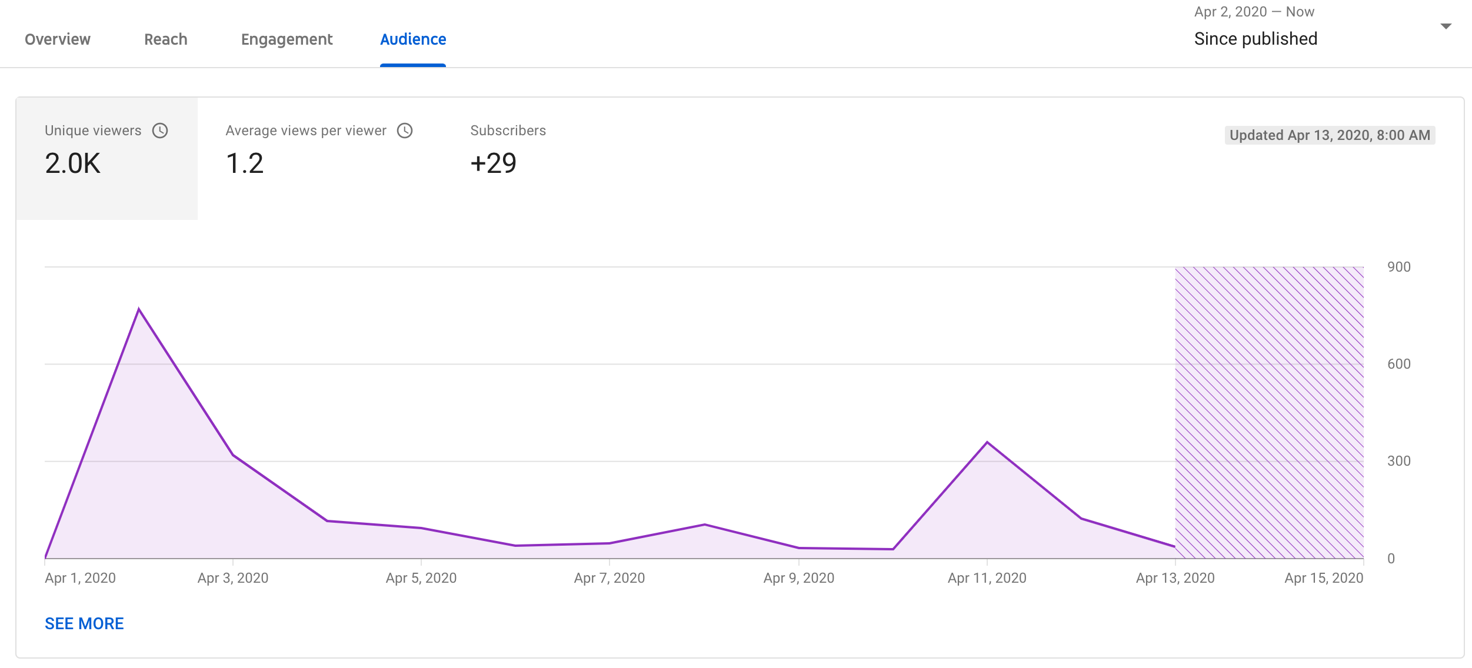Click the 'Updated Apr 13, 2020' badge
This screenshot has height=668, width=1472.
tap(1329, 135)
